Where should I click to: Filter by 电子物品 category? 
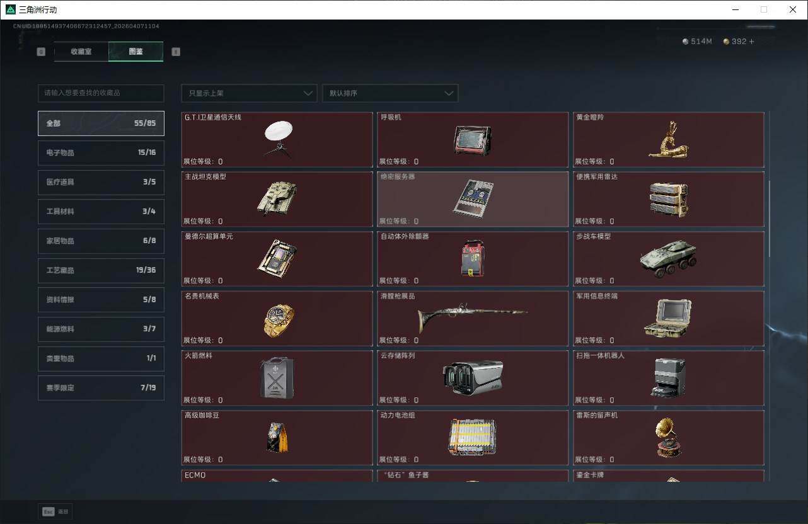[x=101, y=153]
